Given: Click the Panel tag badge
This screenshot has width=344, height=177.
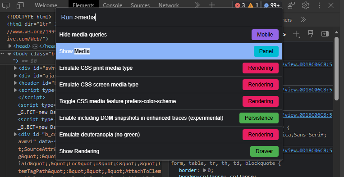Looking at the screenshot, I should click(x=266, y=51).
